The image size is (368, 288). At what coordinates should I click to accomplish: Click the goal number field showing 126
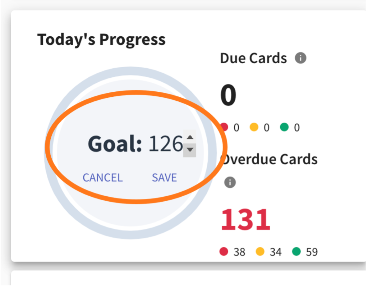point(166,144)
